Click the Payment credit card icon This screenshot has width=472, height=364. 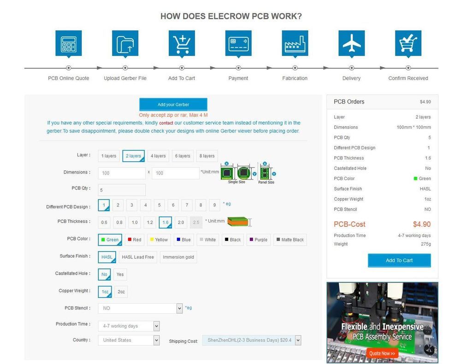(238, 43)
